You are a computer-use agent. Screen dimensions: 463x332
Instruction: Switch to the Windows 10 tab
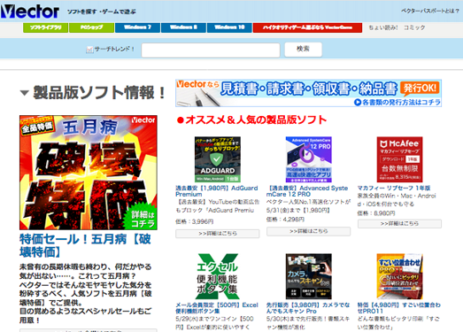point(229,27)
